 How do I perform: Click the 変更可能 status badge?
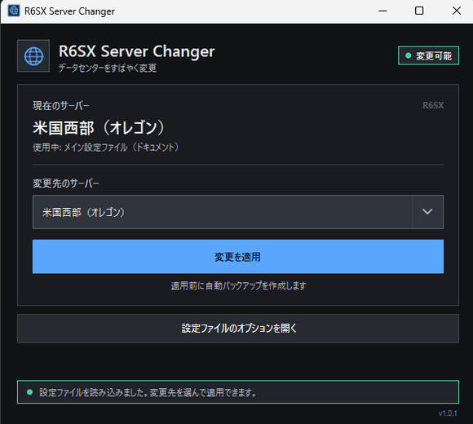(x=428, y=55)
